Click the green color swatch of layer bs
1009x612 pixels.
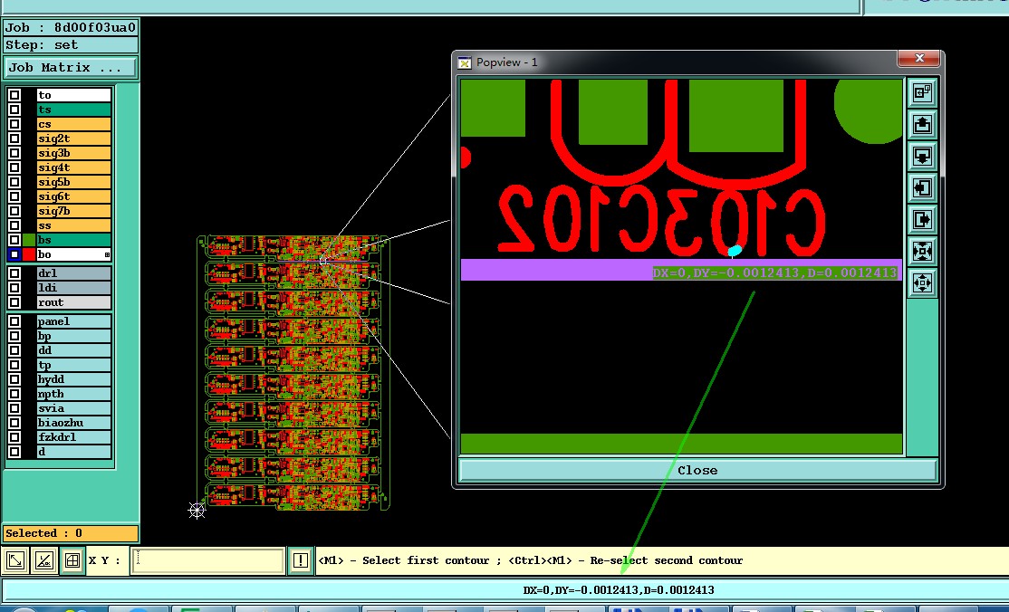point(29,240)
